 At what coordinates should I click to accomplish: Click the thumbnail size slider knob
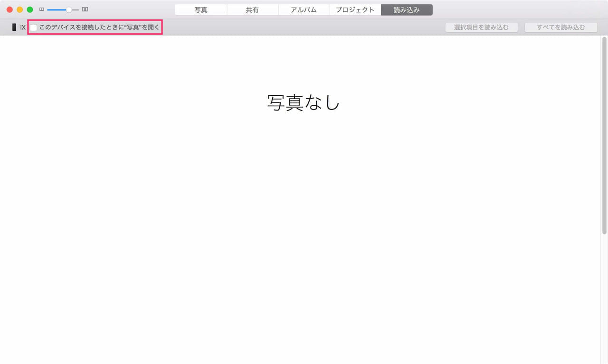pos(69,9)
